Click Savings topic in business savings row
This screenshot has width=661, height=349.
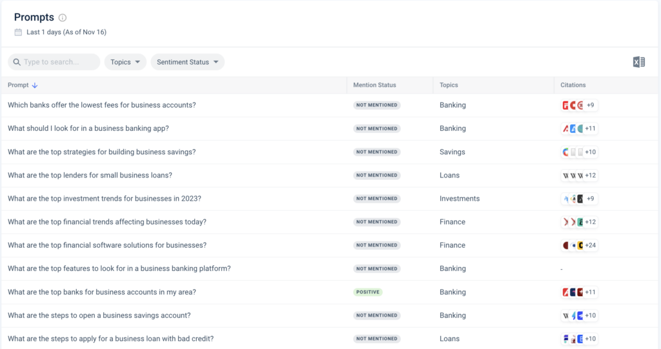tap(452, 152)
